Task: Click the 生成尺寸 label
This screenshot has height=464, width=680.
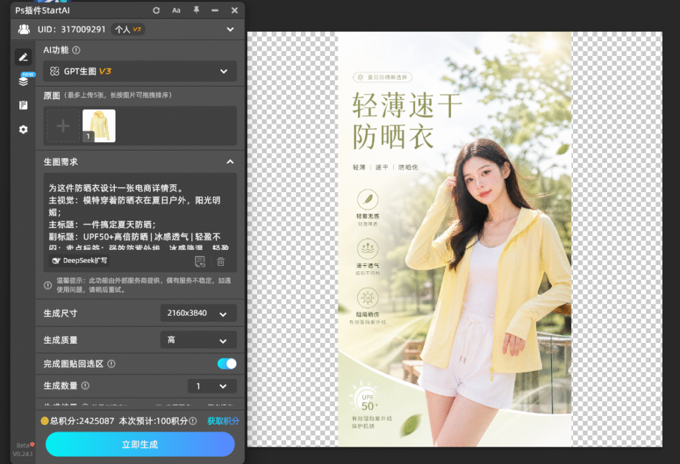Action: pyautogui.click(x=60, y=313)
